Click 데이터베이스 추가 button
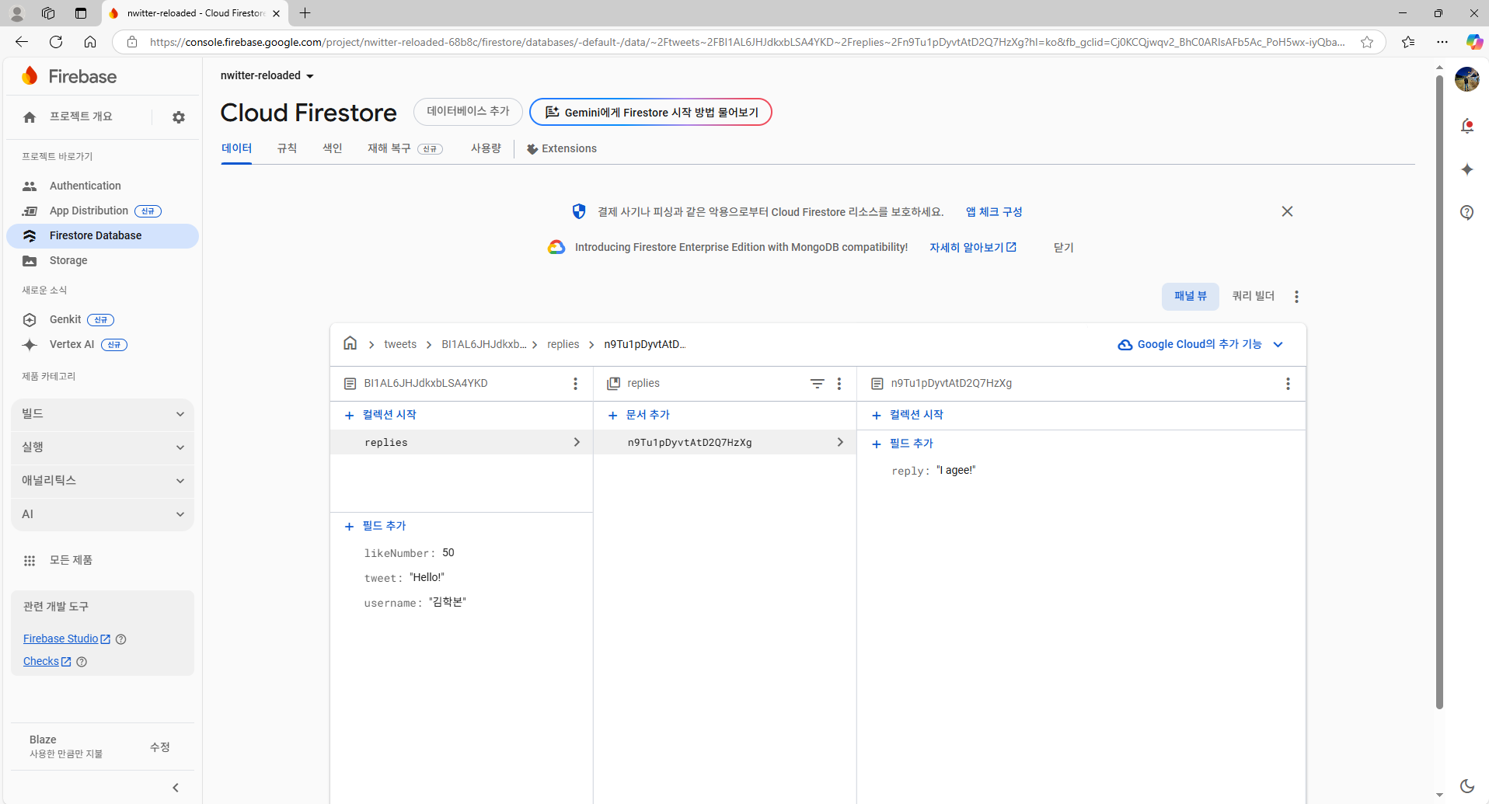Viewport: 1489px width, 804px height. [x=468, y=112]
